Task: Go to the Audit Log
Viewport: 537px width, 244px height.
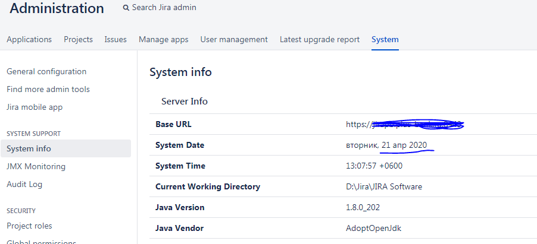Action: [x=24, y=185]
